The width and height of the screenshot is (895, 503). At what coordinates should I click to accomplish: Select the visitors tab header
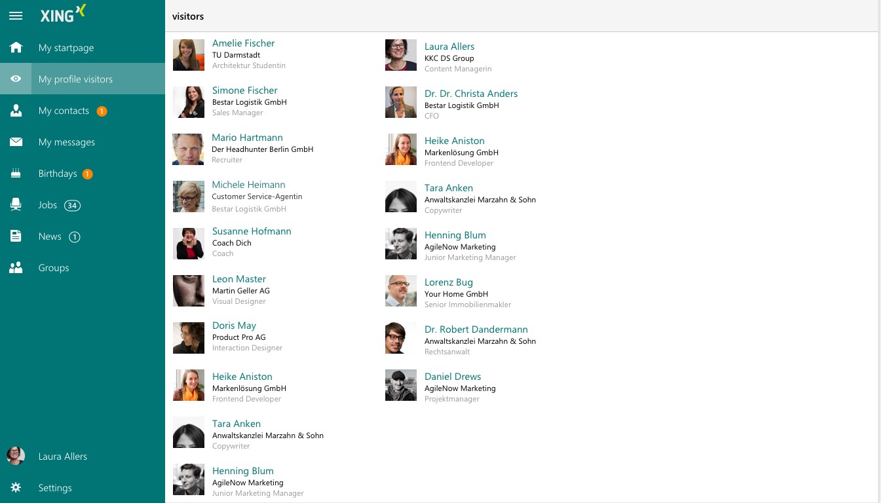[188, 16]
